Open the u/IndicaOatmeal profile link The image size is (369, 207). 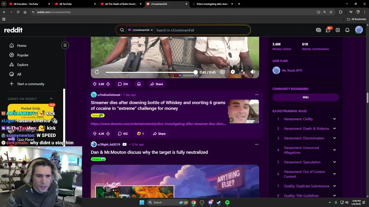coord(109,95)
